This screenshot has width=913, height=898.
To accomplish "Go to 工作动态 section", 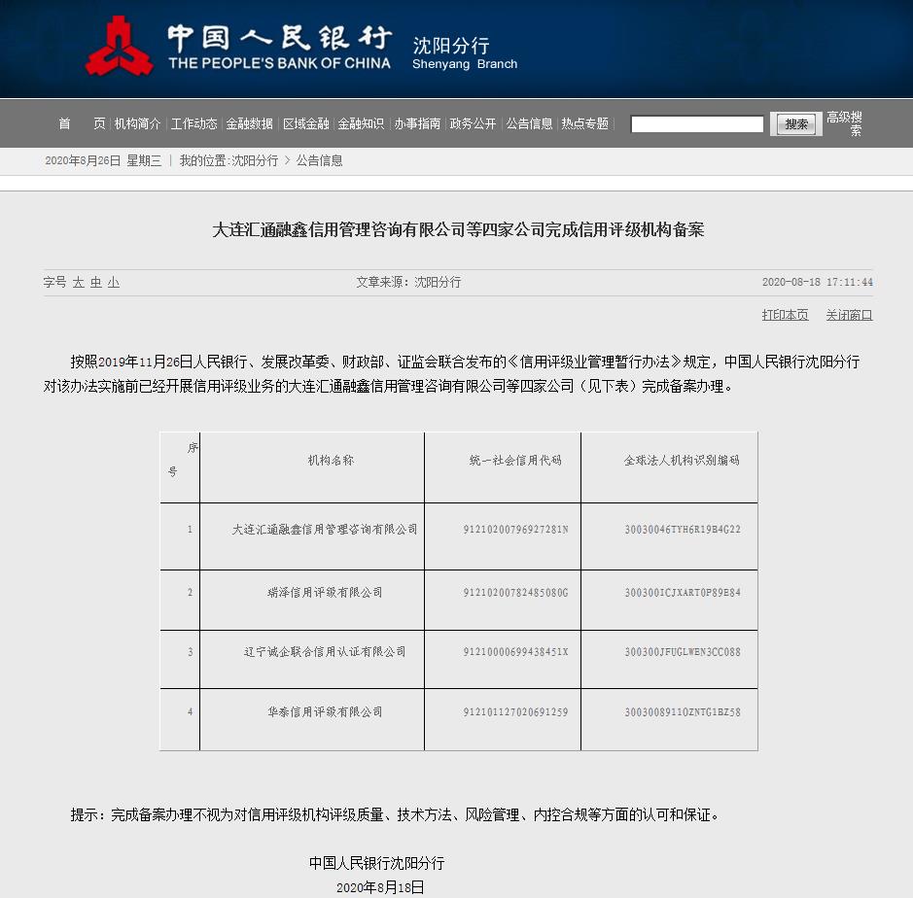I will (x=193, y=124).
